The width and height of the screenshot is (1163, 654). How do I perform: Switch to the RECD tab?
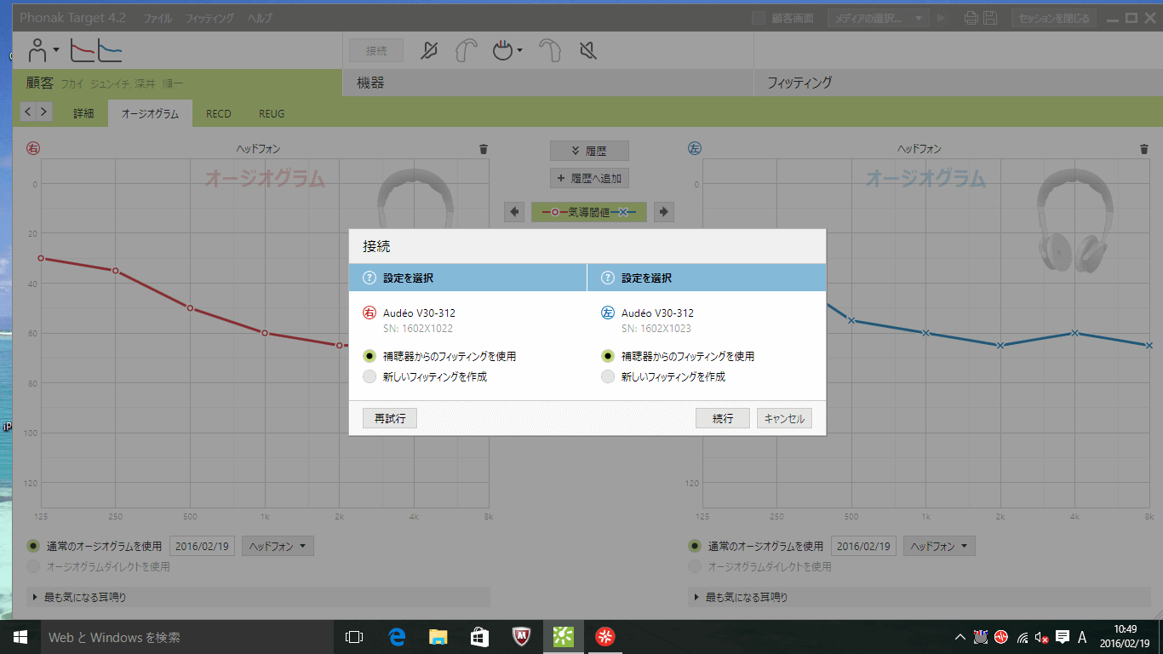coord(219,113)
